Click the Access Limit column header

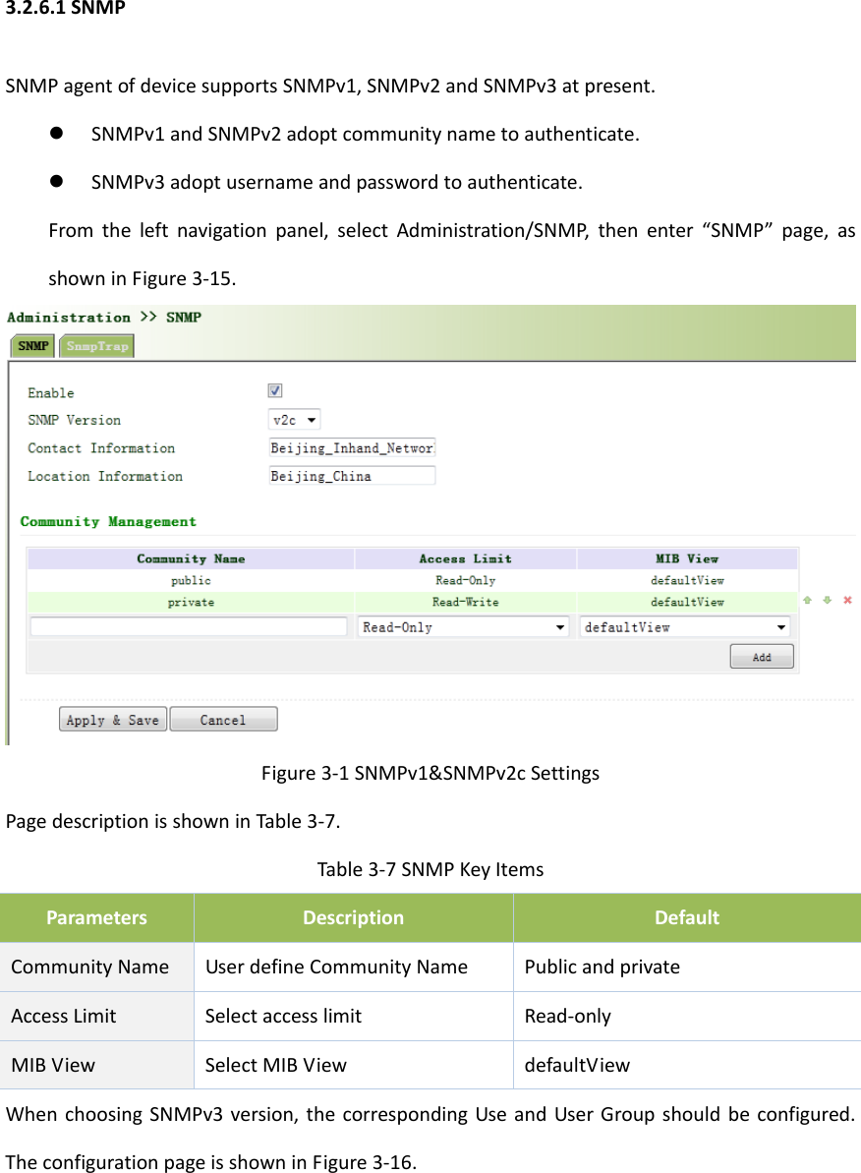[x=464, y=557]
